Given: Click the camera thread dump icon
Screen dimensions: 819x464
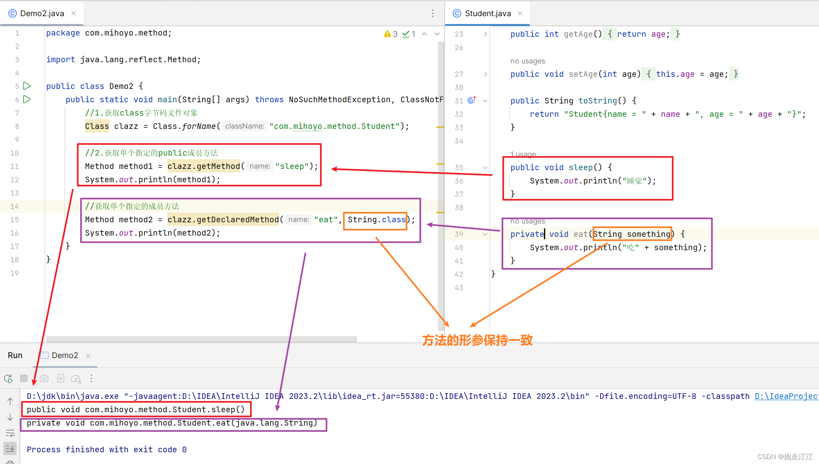Looking at the screenshot, I should (44, 378).
